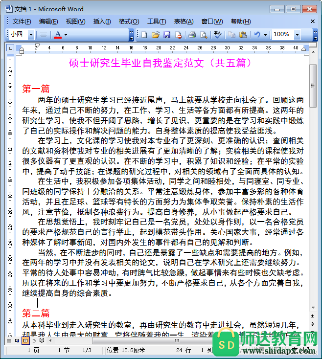Switch to Normal view
Screen dimensions: 322x359
pos(9,341)
